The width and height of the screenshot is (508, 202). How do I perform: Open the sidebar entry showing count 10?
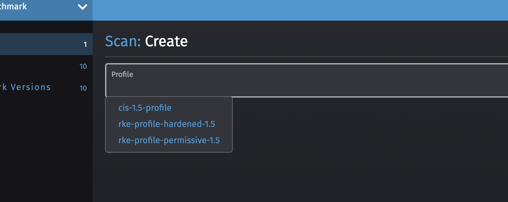(x=46, y=66)
